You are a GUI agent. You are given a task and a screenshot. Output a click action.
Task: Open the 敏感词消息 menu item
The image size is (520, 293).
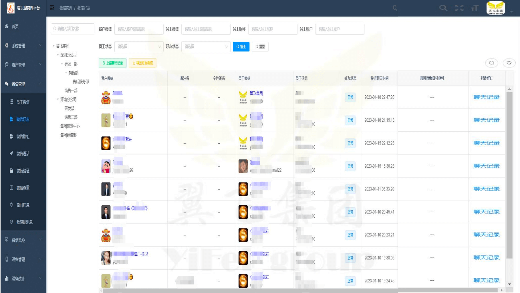click(x=23, y=222)
